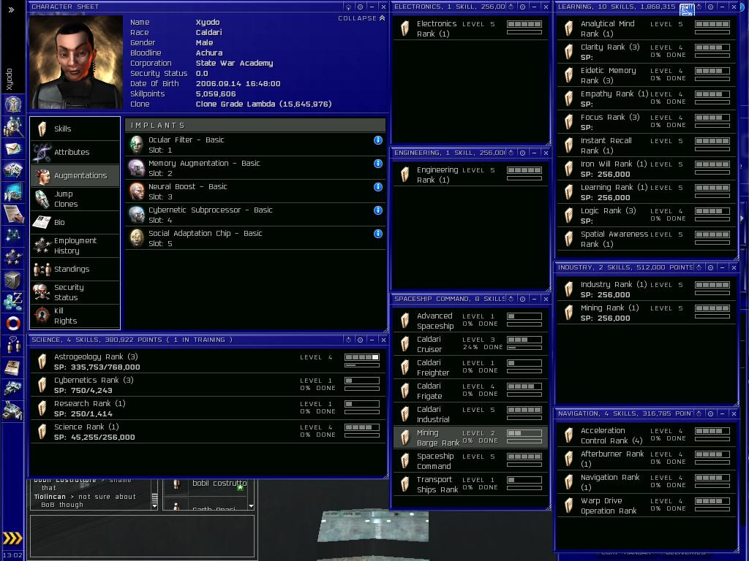The height and width of the screenshot is (561, 749).
Task: Toggle pin icon on Engineering window
Action: pos(511,153)
